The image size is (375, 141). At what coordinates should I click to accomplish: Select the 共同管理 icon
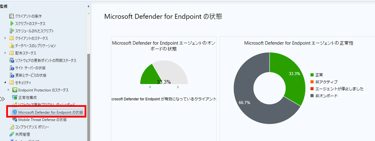[x=11, y=134]
